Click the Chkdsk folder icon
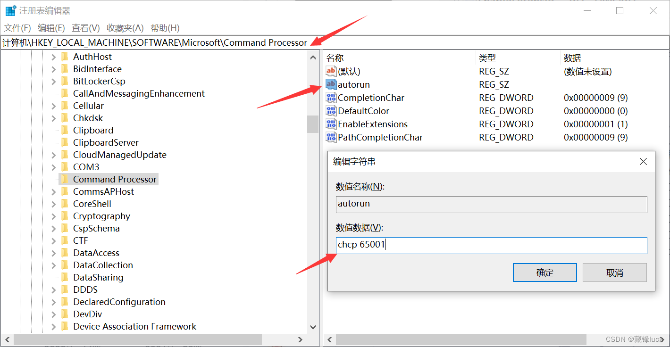 click(65, 118)
